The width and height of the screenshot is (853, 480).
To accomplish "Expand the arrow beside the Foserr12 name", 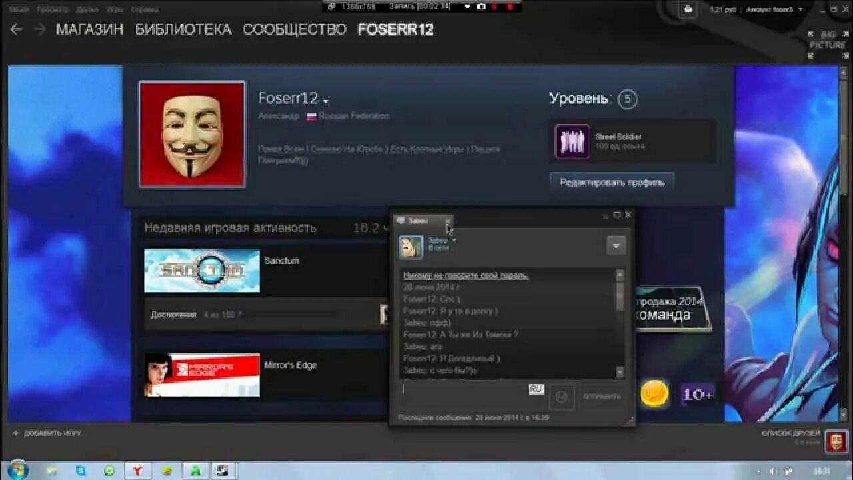I will pyautogui.click(x=325, y=101).
